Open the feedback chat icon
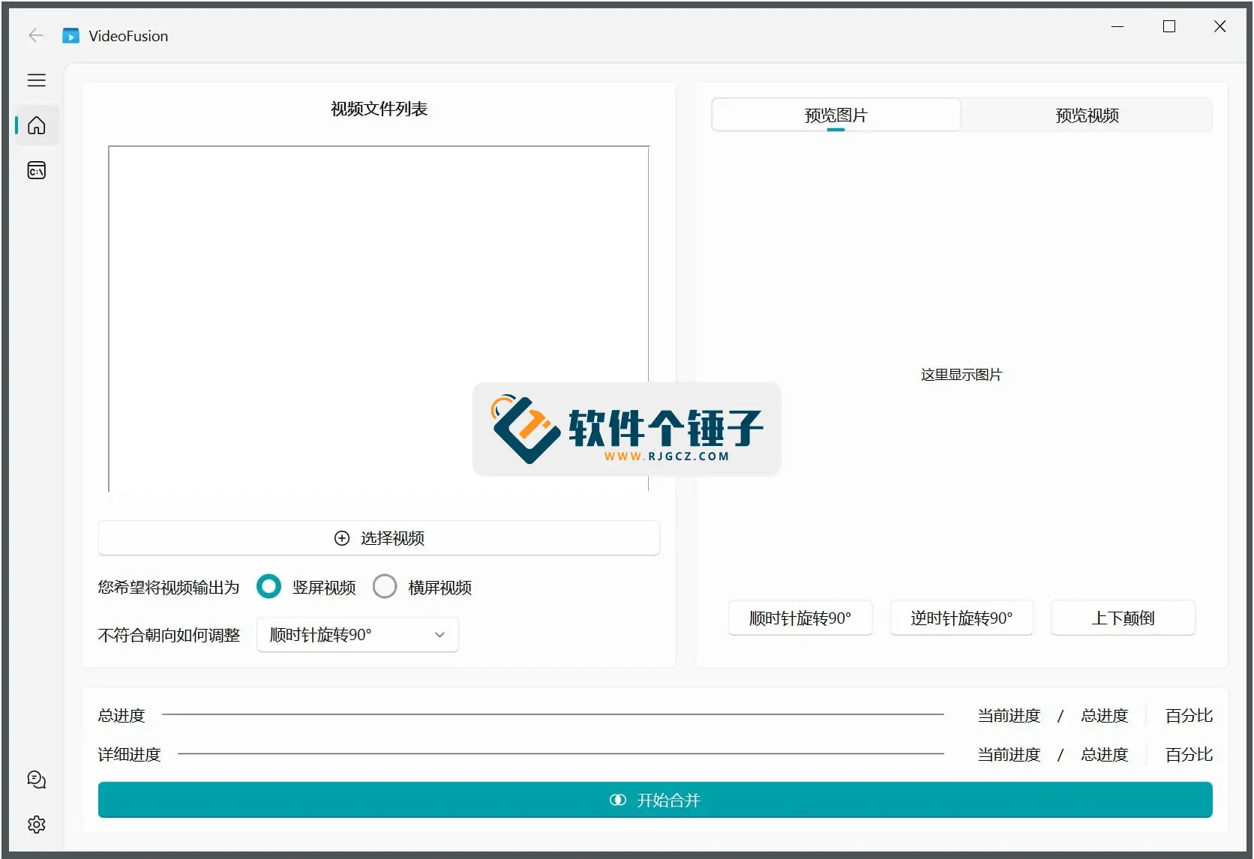Viewport: 1254px width, 859px height. click(x=36, y=780)
